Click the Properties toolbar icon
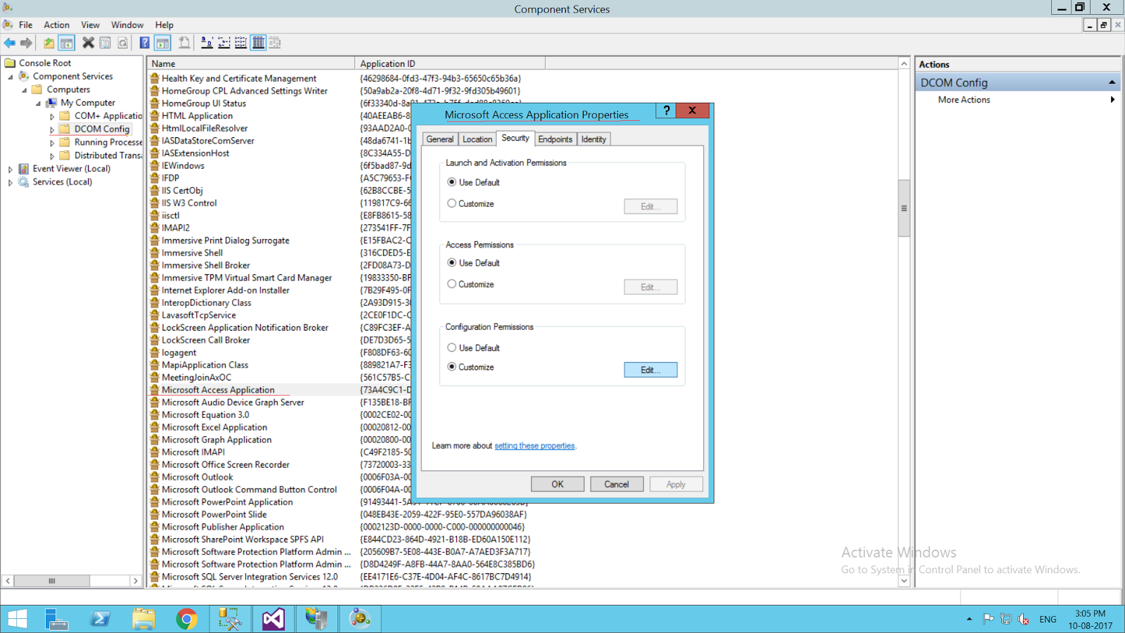Viewport: 1125px width, 633px height. [104, 42]
